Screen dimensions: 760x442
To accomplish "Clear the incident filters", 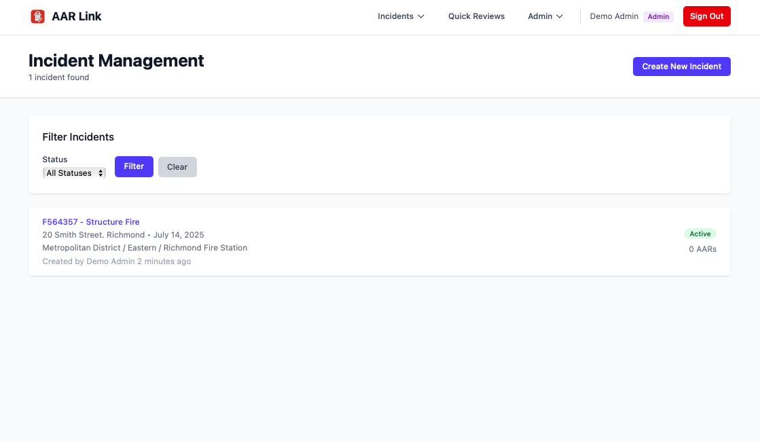I will 177,166.
